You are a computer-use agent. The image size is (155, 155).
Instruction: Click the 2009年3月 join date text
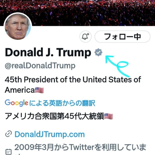coord(34,147)
